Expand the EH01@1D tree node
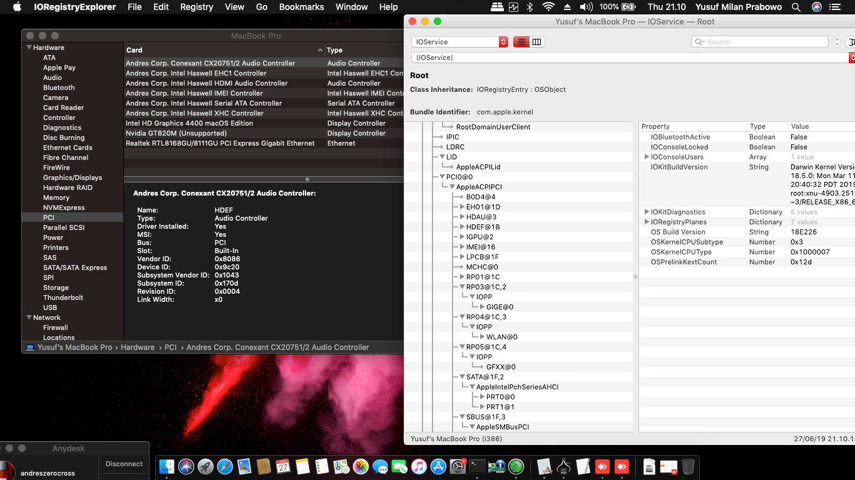The image size is (855, 480). (x=462, y=207)
